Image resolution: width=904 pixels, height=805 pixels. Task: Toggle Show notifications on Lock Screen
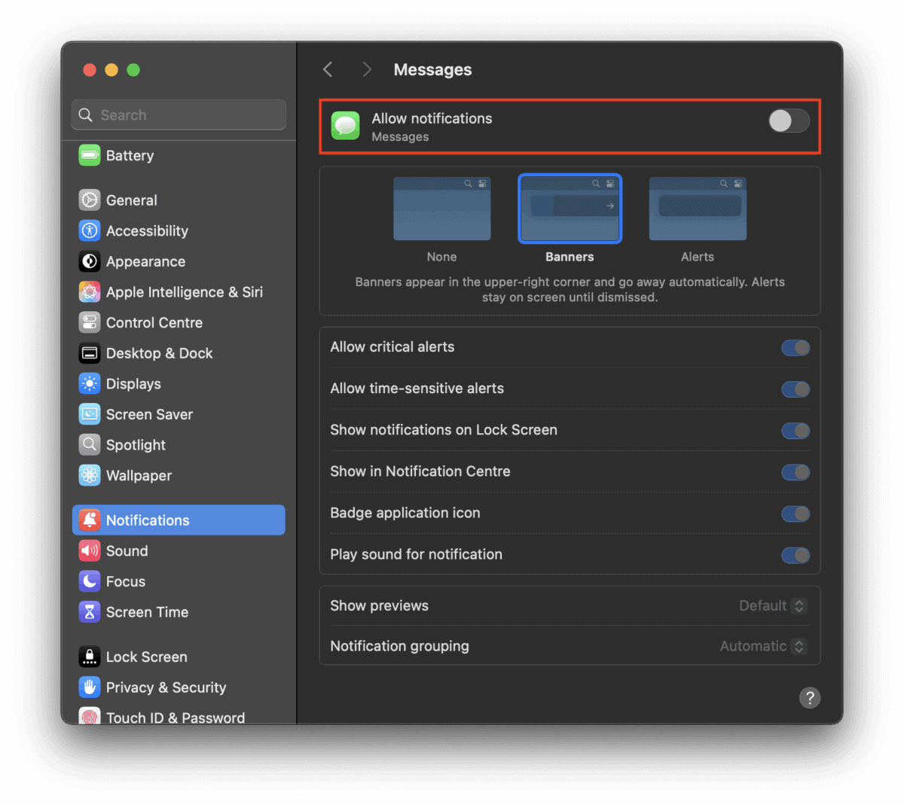[x=796, y=431]
